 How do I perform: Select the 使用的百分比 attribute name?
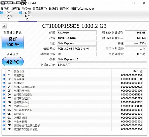[21, 91]
